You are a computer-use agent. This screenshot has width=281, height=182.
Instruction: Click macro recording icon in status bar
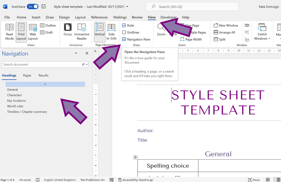click(x=112, y=180)
